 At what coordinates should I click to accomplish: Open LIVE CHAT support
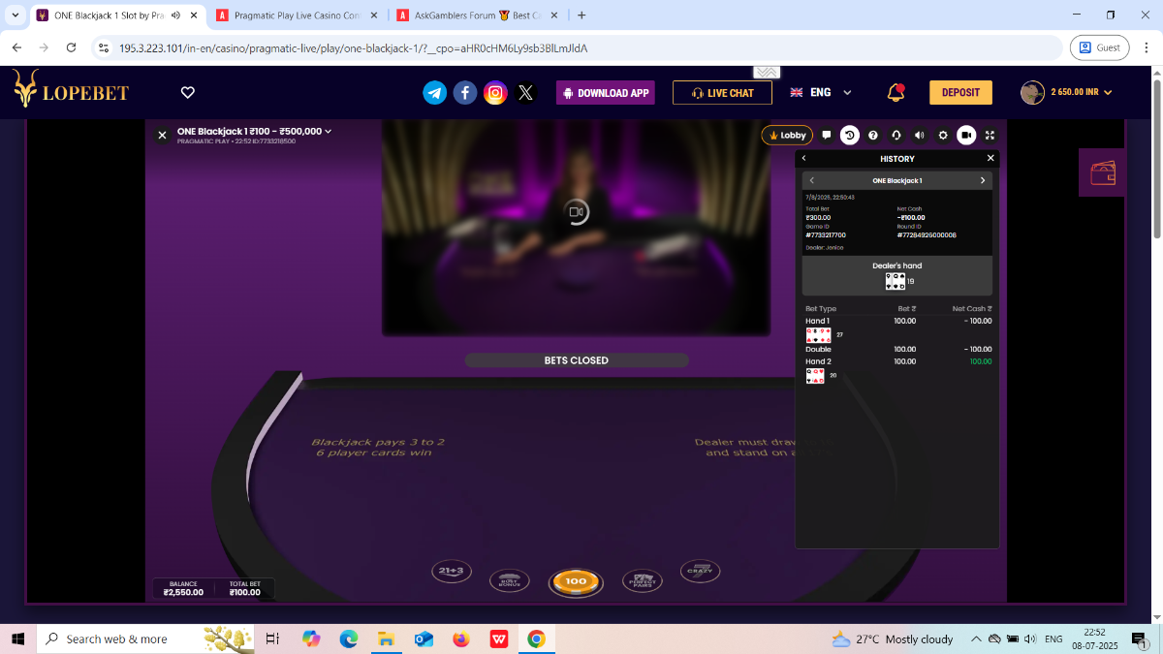(722, 93)
